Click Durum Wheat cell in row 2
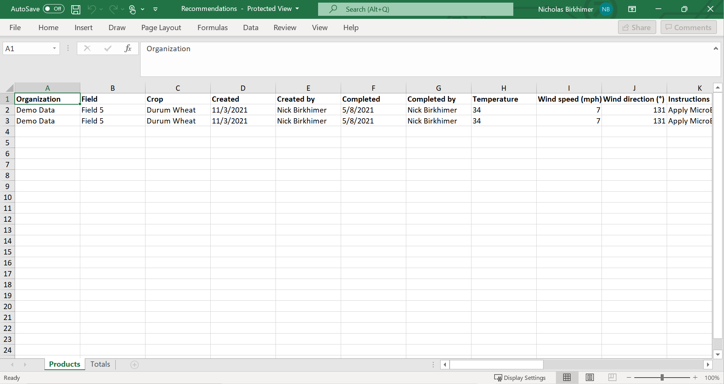The width and height of the screenshot is (724, 384). (178, 110)
